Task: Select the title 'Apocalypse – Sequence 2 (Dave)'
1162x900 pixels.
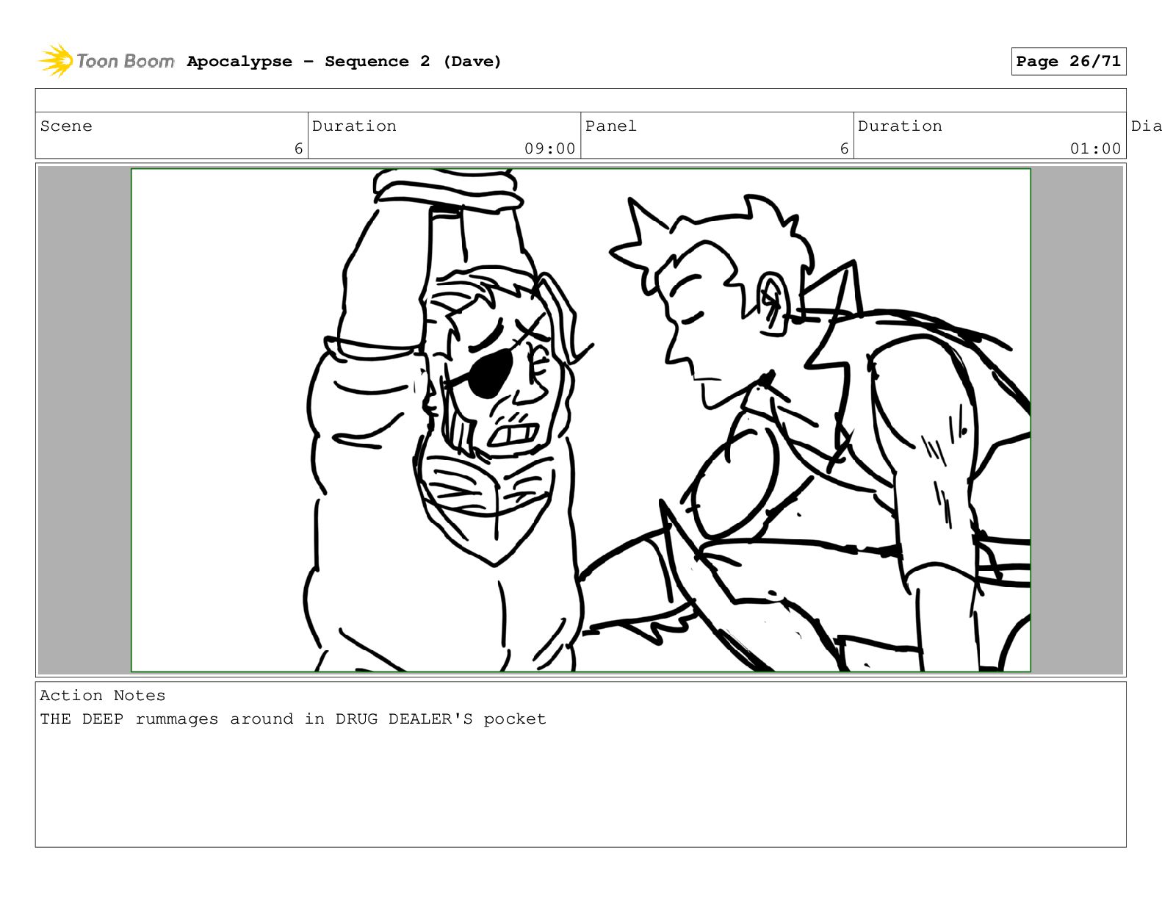Action: coord(344,62)
